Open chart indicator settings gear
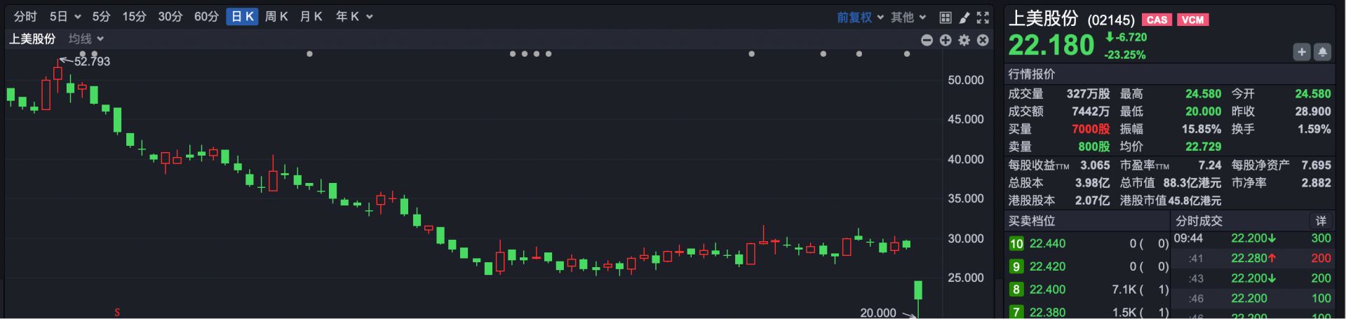This screenshot has width=1346, height=319. pyautogui.click(x=964, y=40)
